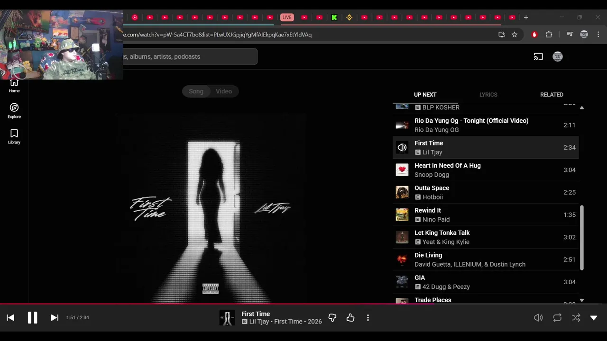Dislike the song First Time
The height and width of the screenshot is (341, 607).
coord(332,318)
